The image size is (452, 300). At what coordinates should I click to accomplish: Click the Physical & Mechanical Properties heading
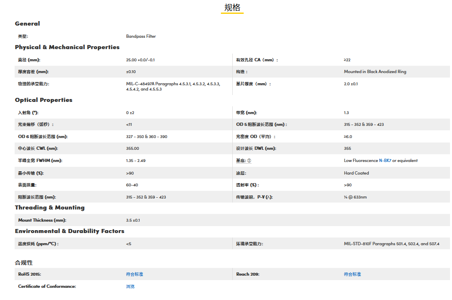(67, 47)
